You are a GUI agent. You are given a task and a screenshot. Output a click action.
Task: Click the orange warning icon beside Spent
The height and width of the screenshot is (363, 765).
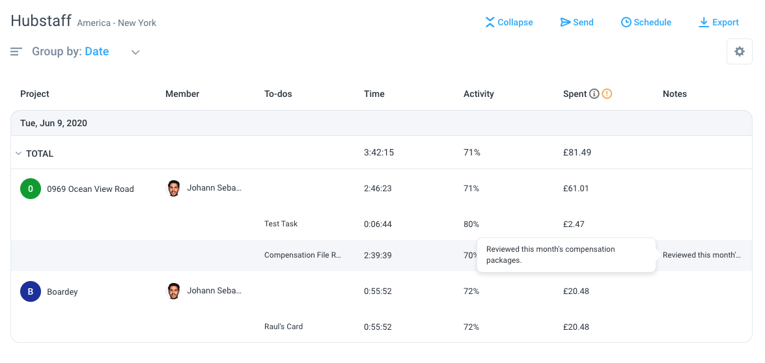coord(606,94)
